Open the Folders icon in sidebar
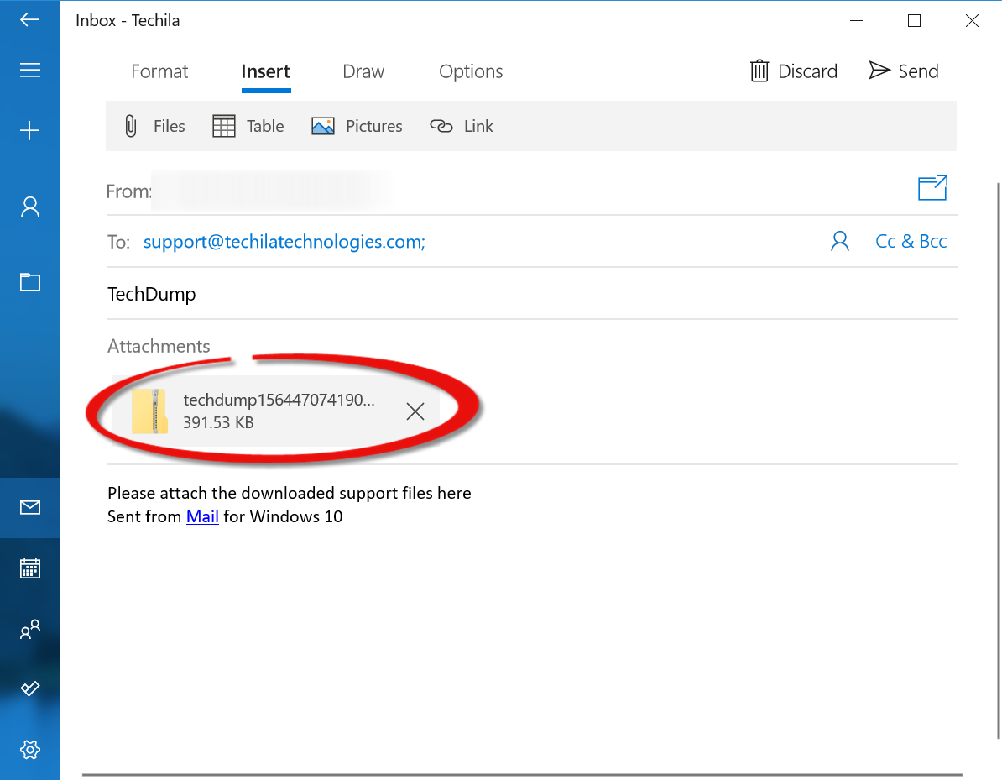This screenshot has width=1002, height=780. pyautogui.click(x=30, y=282)
